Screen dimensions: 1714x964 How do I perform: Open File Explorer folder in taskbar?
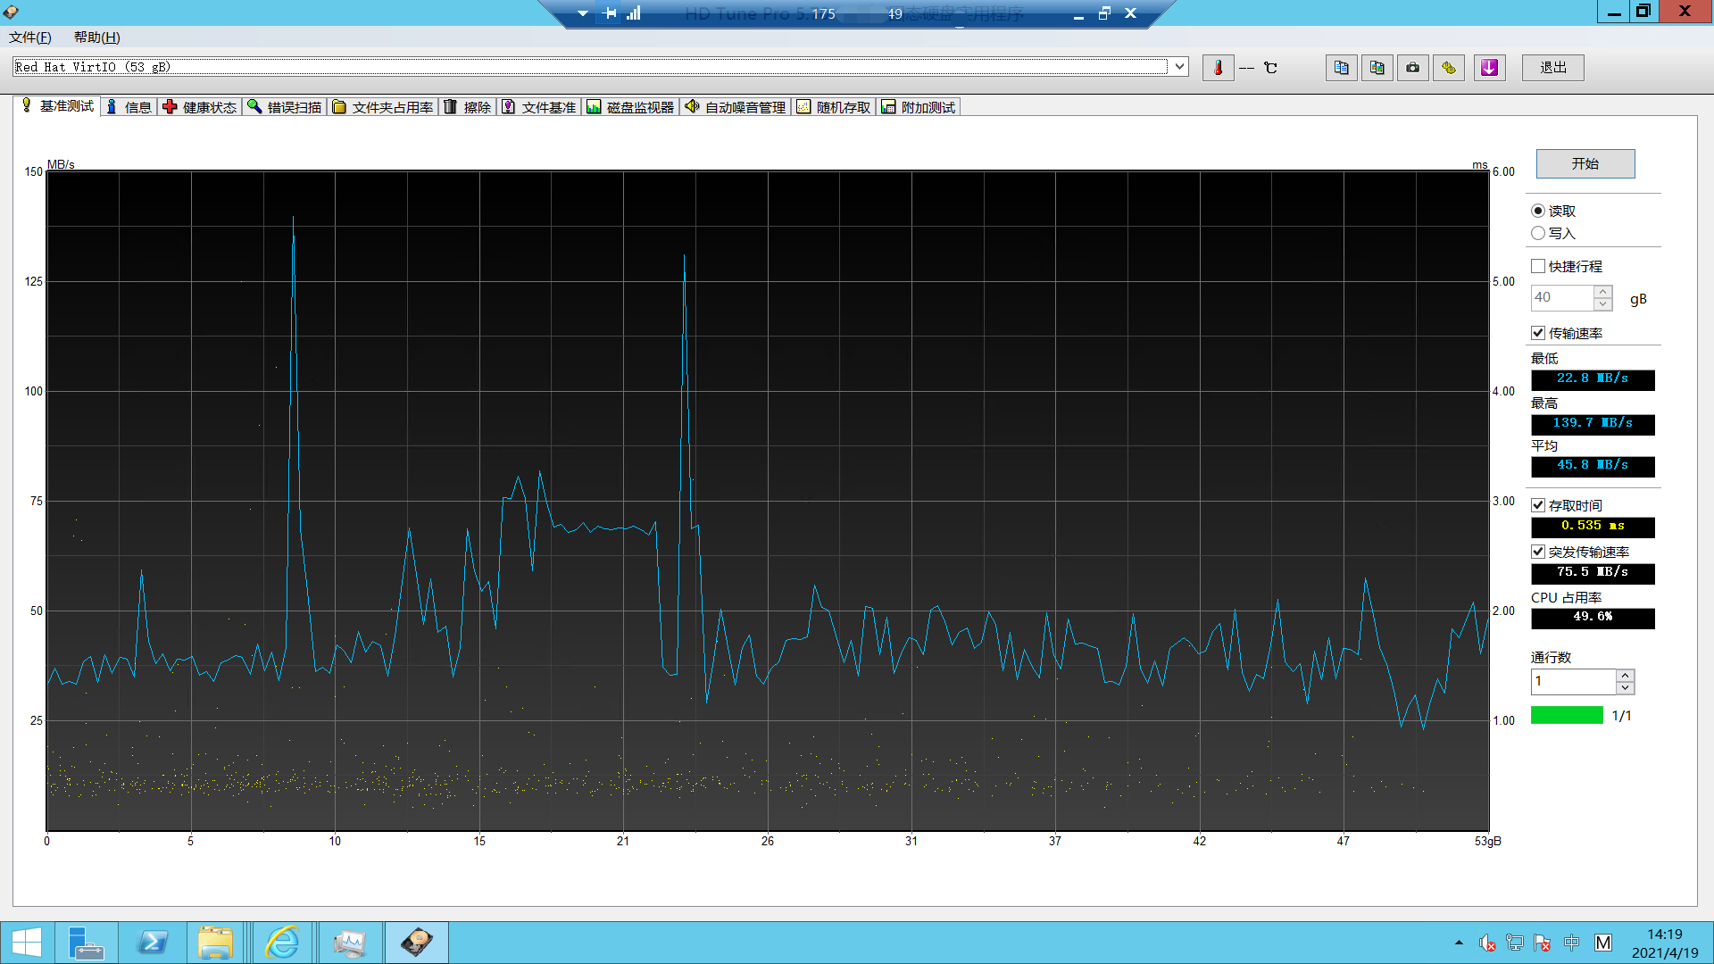(215, 943)
